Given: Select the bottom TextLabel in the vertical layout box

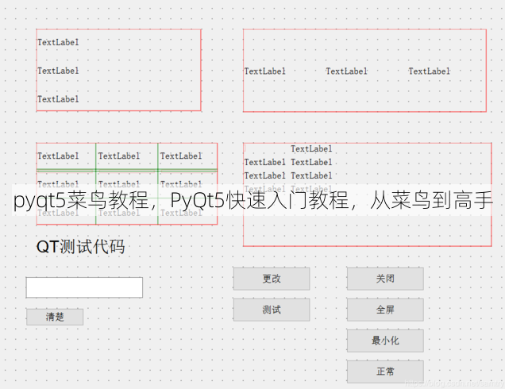Looking at the screenshot, I should [58, 99].
